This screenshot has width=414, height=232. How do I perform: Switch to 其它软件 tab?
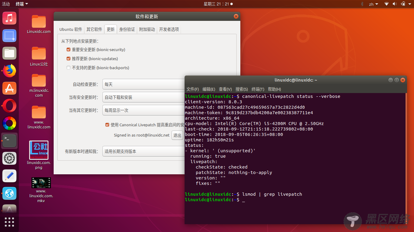coord(94,29)
